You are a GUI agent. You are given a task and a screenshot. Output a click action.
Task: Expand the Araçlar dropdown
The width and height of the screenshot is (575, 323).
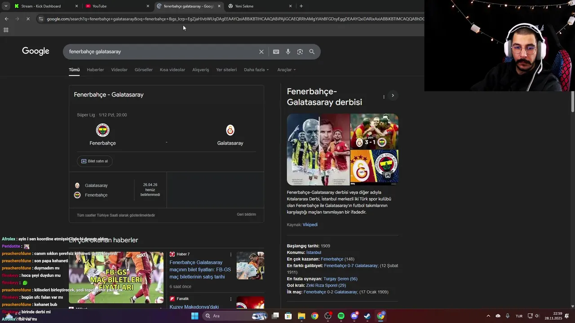pos(287,70)
